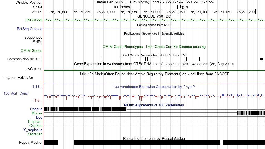
Task: Select the Mouse alignment row label
Action: (x=37, y=113)
